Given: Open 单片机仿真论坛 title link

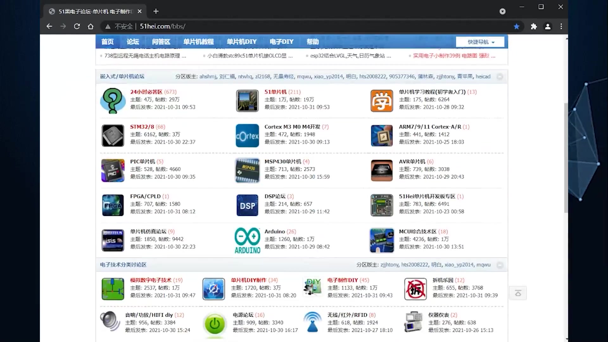Looking at the screenshot, I should click(x=148, y=231).
